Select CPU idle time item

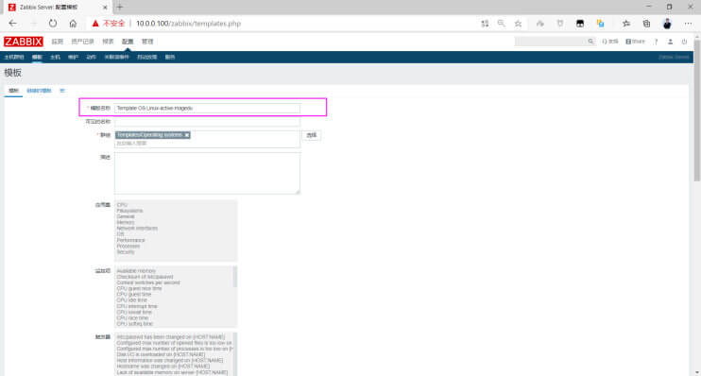[x=131, y=300]
